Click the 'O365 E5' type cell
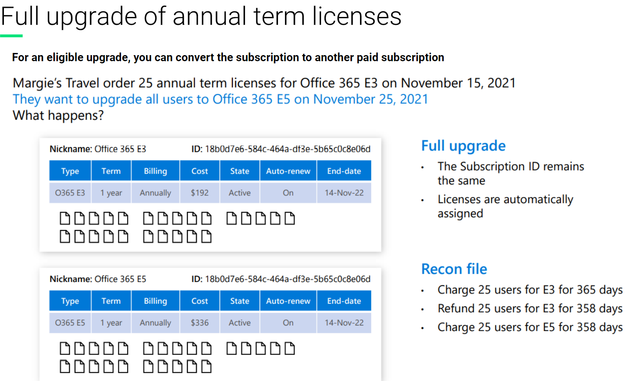 point(70,323)
